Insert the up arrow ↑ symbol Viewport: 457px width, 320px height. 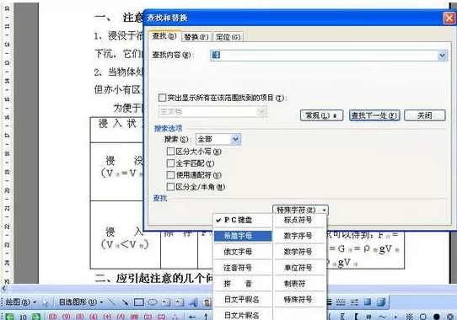pos(206,317)
